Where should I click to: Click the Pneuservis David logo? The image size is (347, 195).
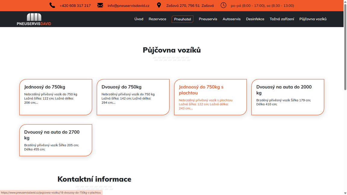point(34,19)
